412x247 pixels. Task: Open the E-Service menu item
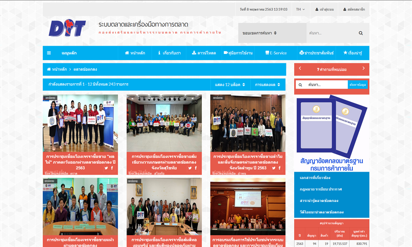pyautogui.click(x=276, y=53)
